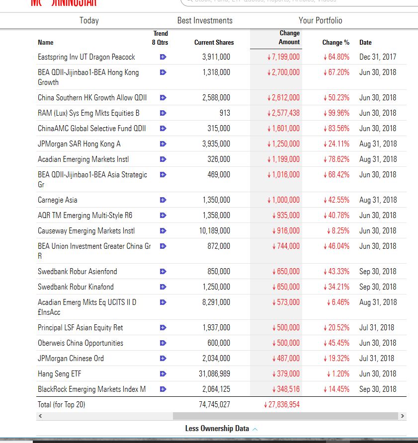Click trend icon for Hang Seng ETF

pos(163,374)
